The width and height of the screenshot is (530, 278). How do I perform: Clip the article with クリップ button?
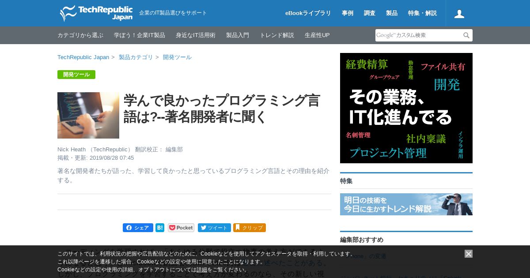tap(250, 228)
